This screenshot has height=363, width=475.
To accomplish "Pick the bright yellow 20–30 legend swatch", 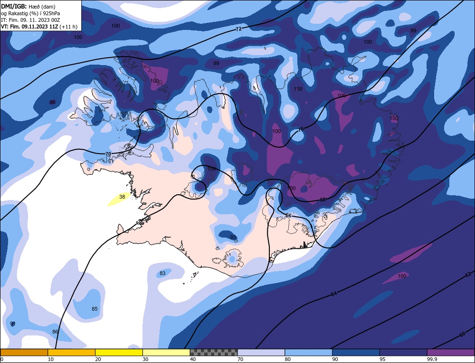I will pyautogui.click(x=119, y=352).
